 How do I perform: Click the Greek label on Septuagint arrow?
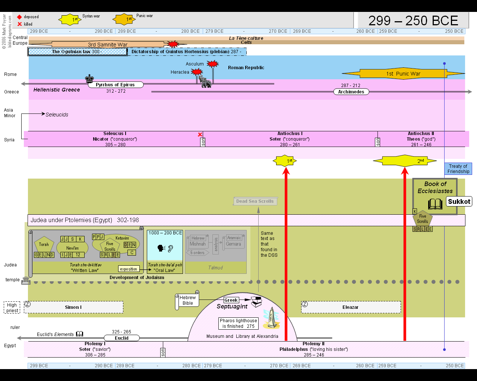(231, 300)
